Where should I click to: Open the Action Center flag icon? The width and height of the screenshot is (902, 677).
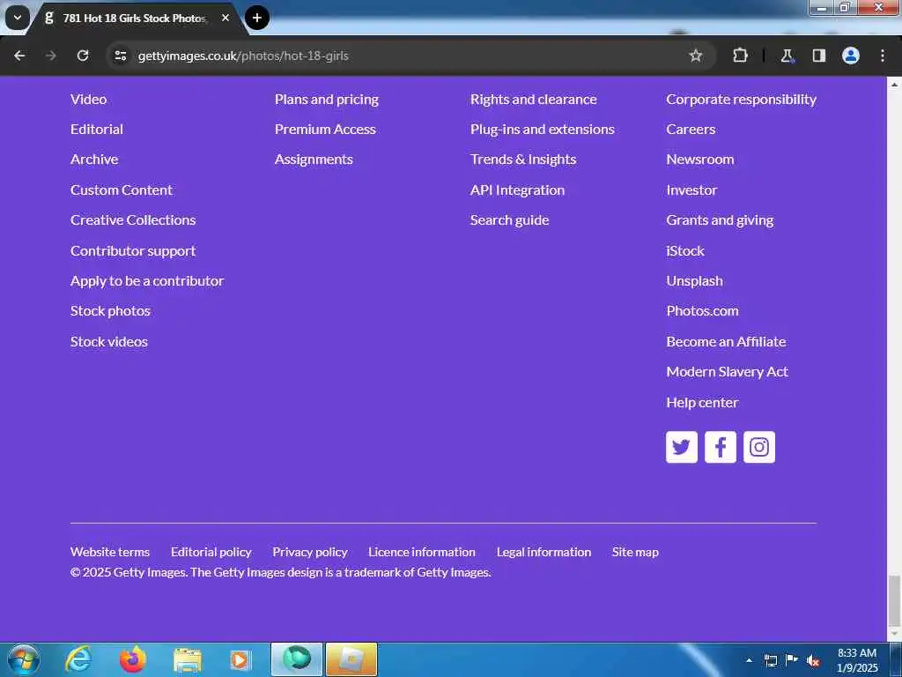pyautogui.click(x=792, y=659)
